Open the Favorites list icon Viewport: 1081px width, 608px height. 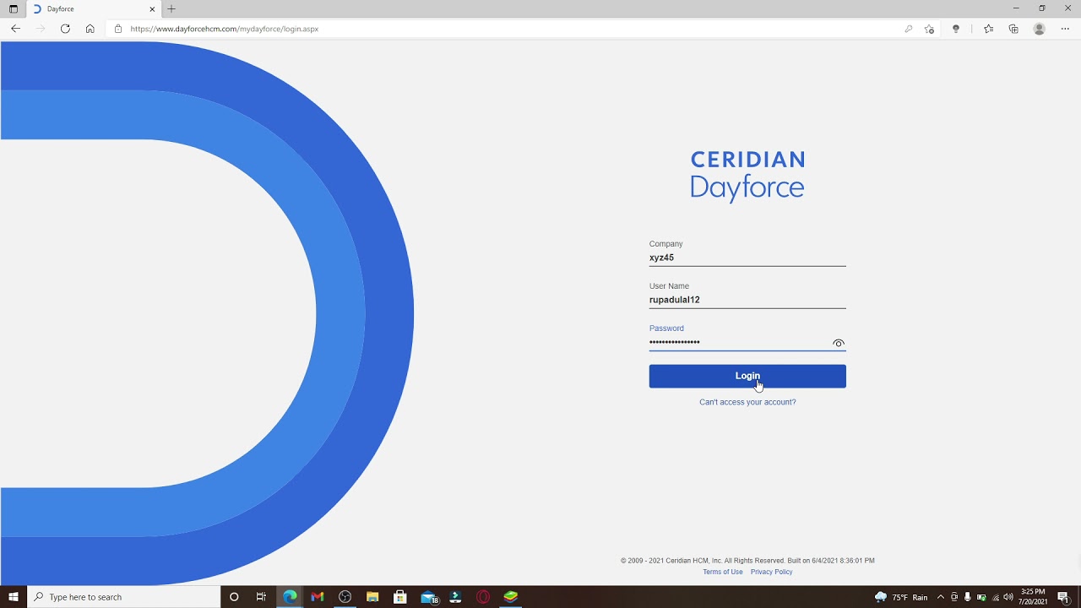click(x=988, y=29)
